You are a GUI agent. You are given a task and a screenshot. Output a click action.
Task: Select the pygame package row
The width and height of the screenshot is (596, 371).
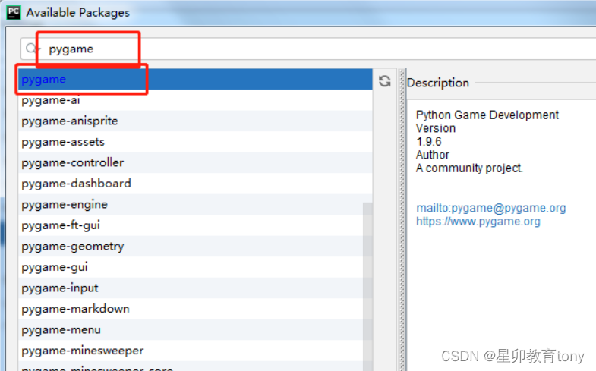(x=195, y=79)
